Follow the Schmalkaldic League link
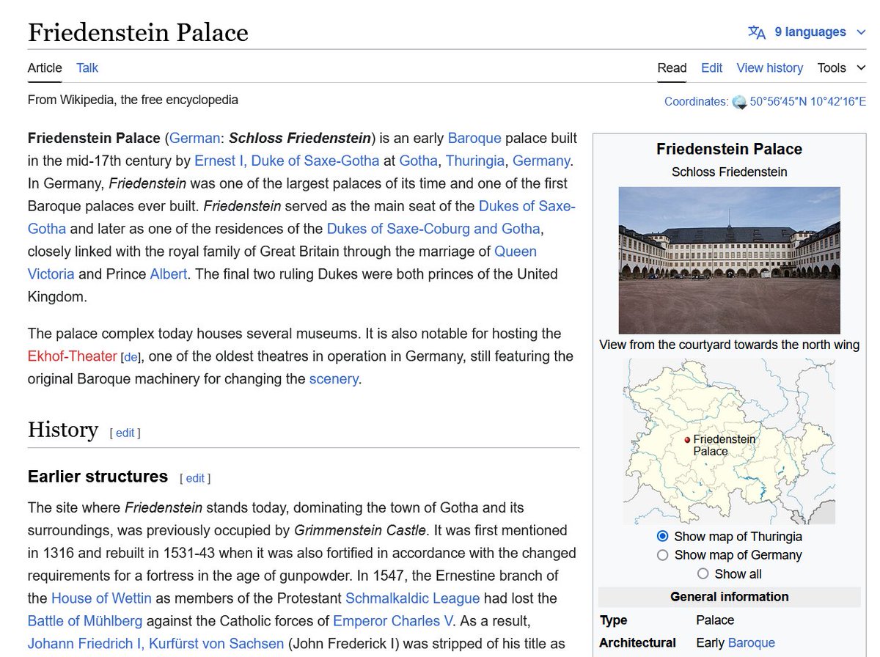 coord(413,598)
